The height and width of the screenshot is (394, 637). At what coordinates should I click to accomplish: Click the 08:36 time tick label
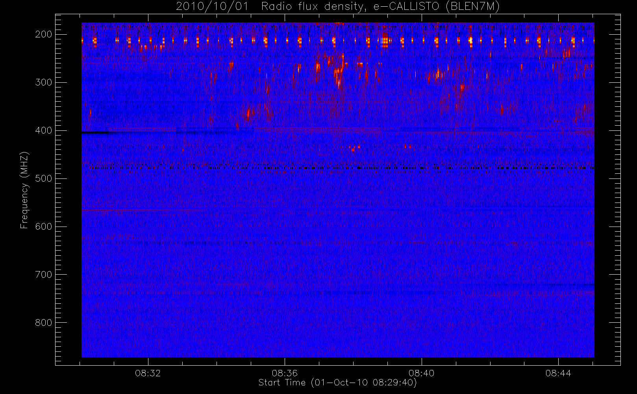285,373
